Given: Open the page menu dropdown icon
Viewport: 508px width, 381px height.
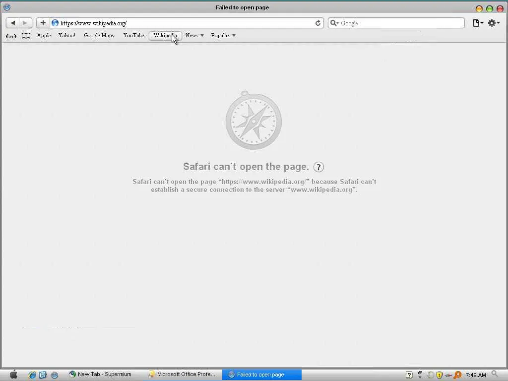Looking at the screenshot, I should (478, 23).
